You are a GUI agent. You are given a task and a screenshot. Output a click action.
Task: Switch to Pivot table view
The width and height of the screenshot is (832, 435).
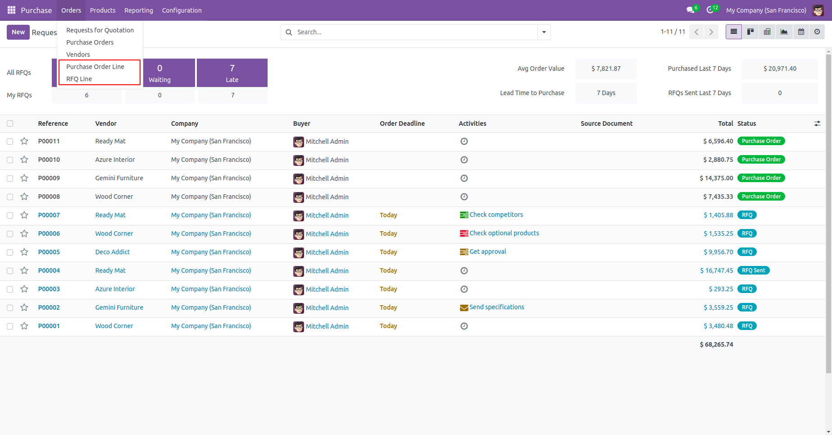(x=767, y=32)
